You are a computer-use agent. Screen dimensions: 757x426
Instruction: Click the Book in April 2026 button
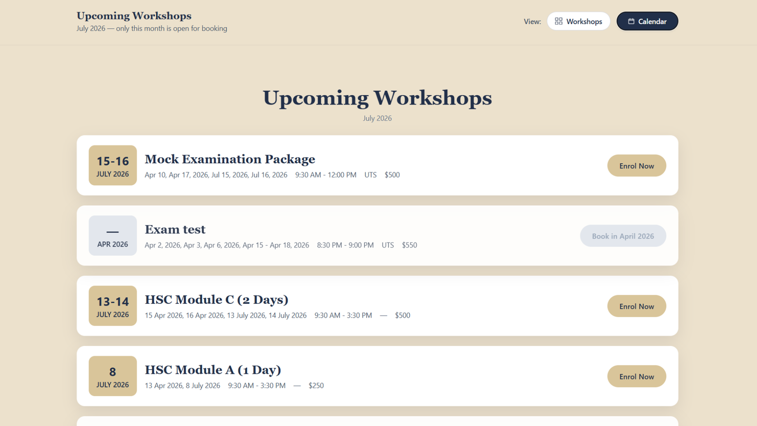(x=623, y=236)
